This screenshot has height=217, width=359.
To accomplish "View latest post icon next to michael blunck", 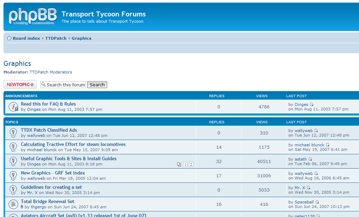I will click(328, 145).
